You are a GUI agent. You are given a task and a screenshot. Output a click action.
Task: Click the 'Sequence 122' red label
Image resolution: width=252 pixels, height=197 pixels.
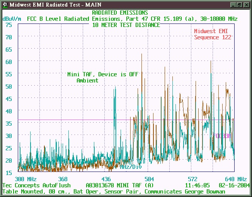pos(213,37)
